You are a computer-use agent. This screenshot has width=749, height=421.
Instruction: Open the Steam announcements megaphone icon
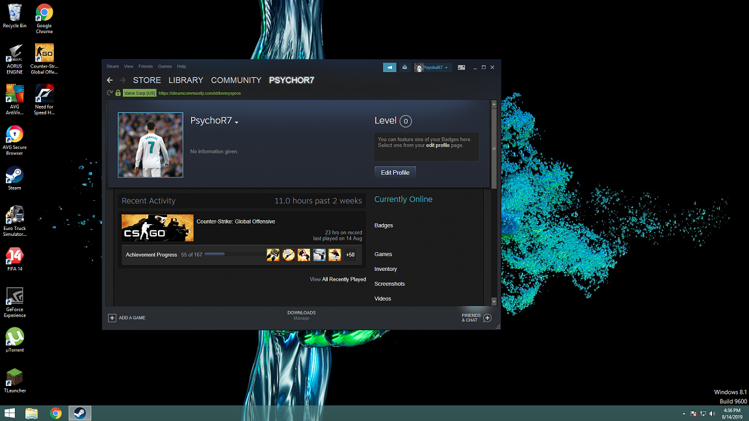point(389,68)
